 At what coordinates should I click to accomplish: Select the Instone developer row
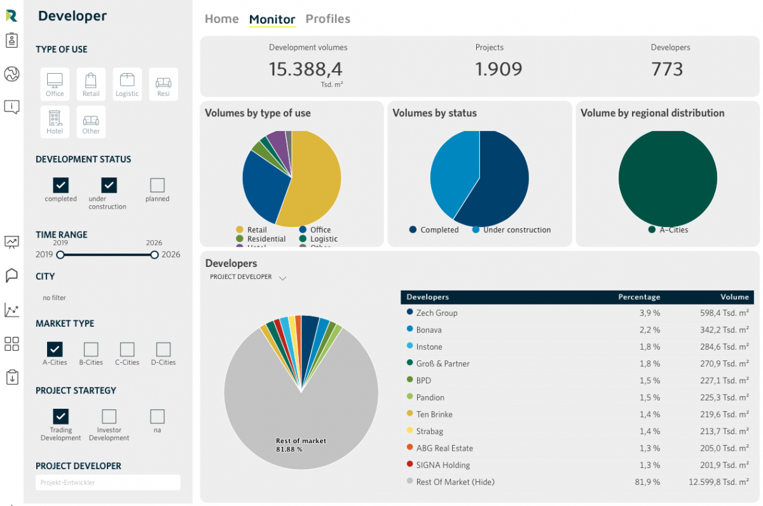pyautogui.click(x=578, y=346)
